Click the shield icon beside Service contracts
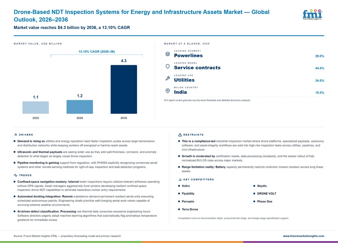Screen dimensions: 338x243 [x=167, y=66]
